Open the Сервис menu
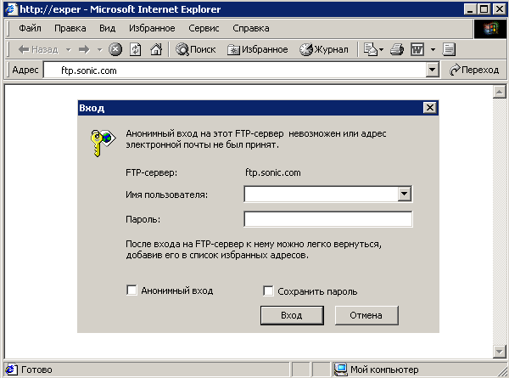 [204, 28]
